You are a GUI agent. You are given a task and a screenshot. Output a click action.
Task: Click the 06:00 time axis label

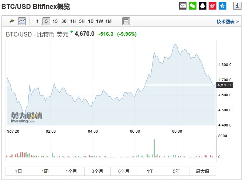click(x=135, y=131)
